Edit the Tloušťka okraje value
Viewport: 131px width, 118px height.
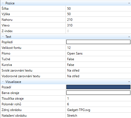98,98
